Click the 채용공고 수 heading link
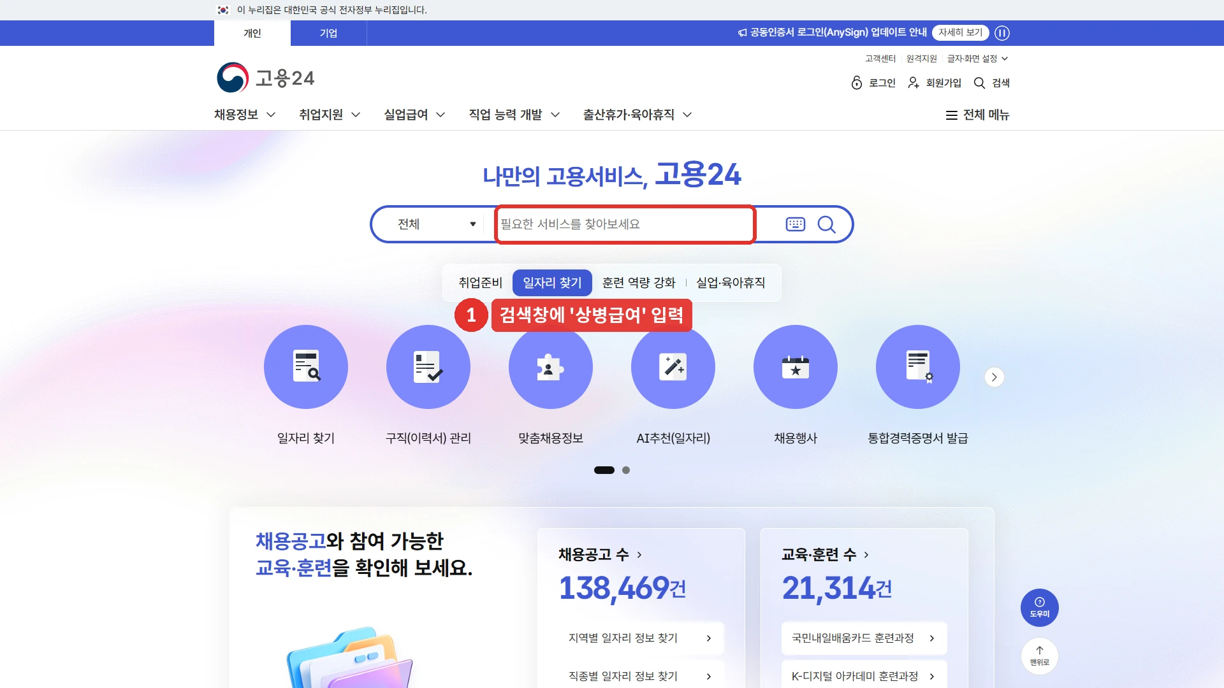 (601, 555)
